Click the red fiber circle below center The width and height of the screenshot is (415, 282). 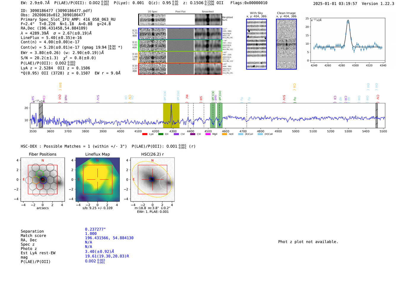click(40, 186)
